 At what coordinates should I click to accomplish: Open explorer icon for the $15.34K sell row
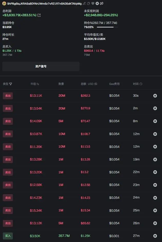[155, 210]
